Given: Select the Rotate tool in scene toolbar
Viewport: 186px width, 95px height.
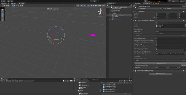Looking at the screenshot, I should pos(2,14).
